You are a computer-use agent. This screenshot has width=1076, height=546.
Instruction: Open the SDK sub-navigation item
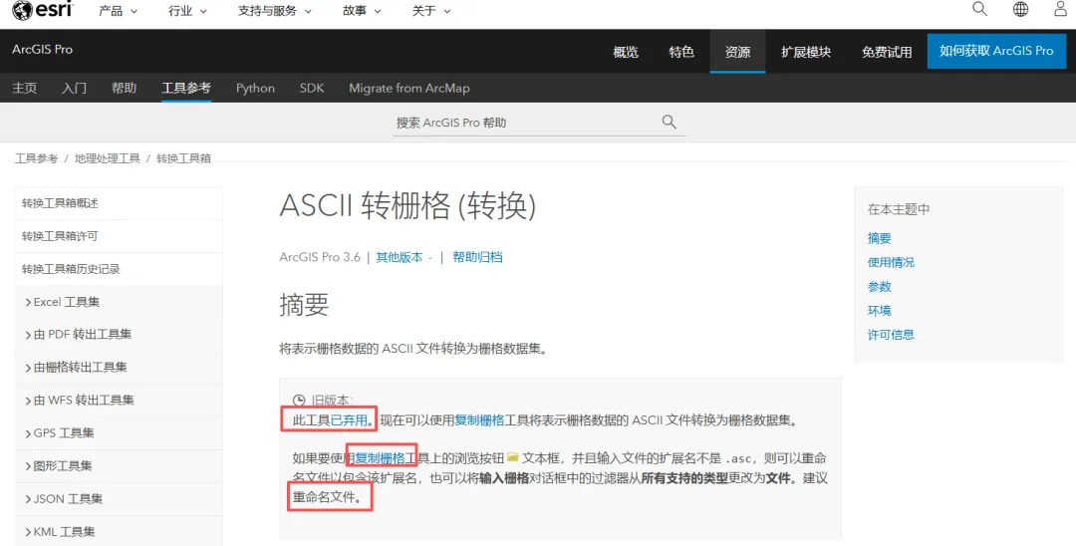tap(312, 88)
